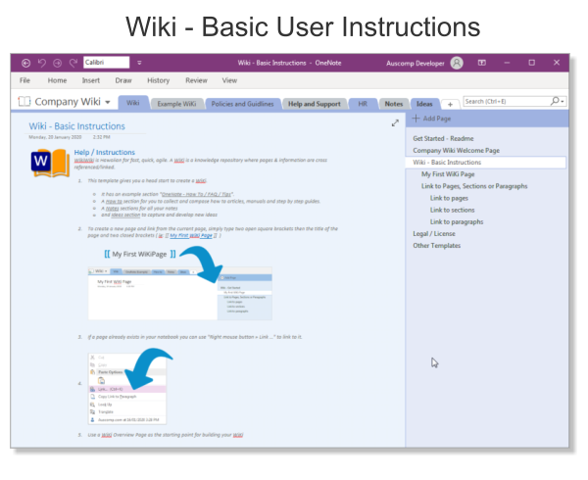
Task: Click the Calibri font name box
Action: coord(107,62)
